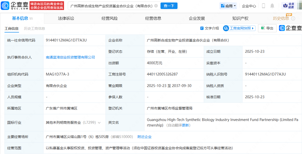This screenshot has width=302, height=154.
Task: Click the info icon beside 历史信息
Action: [293, 18]
